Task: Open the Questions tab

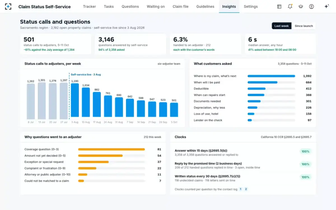Action: pos(130,6)
